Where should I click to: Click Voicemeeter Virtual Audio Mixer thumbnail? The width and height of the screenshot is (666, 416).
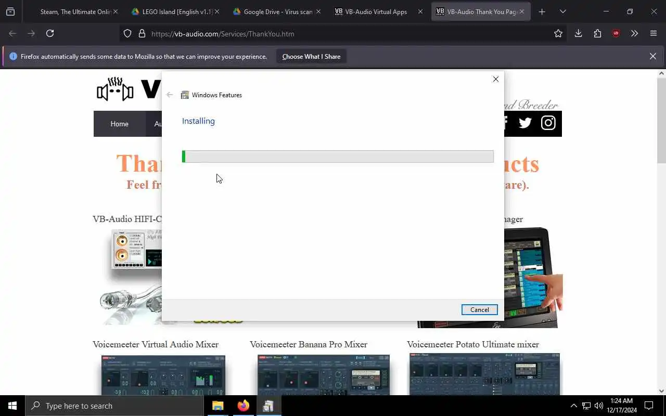click(163, 375)
